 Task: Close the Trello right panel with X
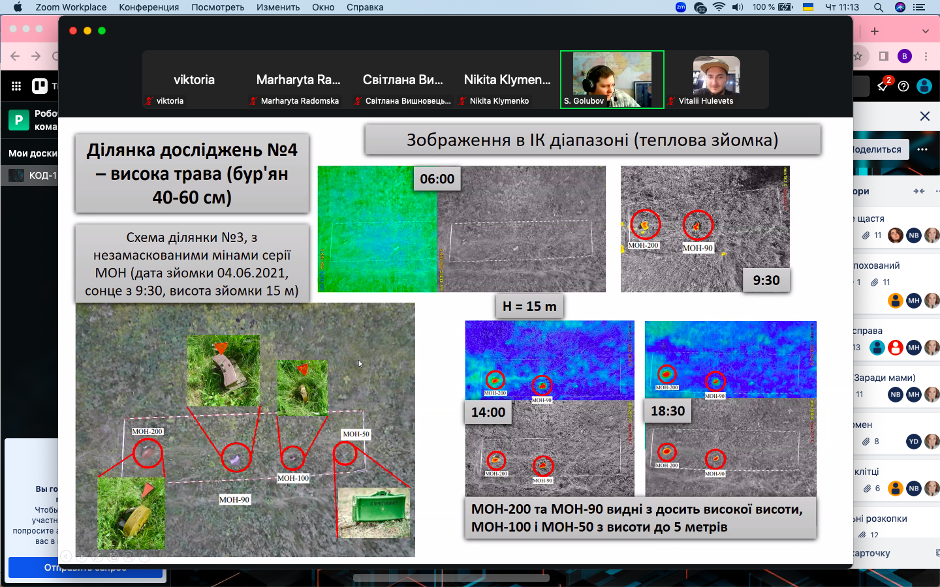pos(925,116)
